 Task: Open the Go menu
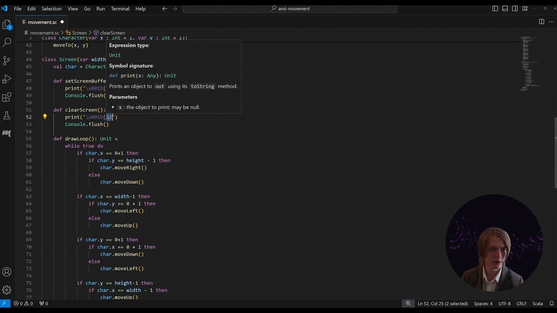[87, 9]
